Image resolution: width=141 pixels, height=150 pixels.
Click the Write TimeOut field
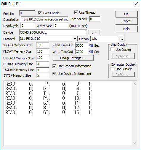point(81,52)
